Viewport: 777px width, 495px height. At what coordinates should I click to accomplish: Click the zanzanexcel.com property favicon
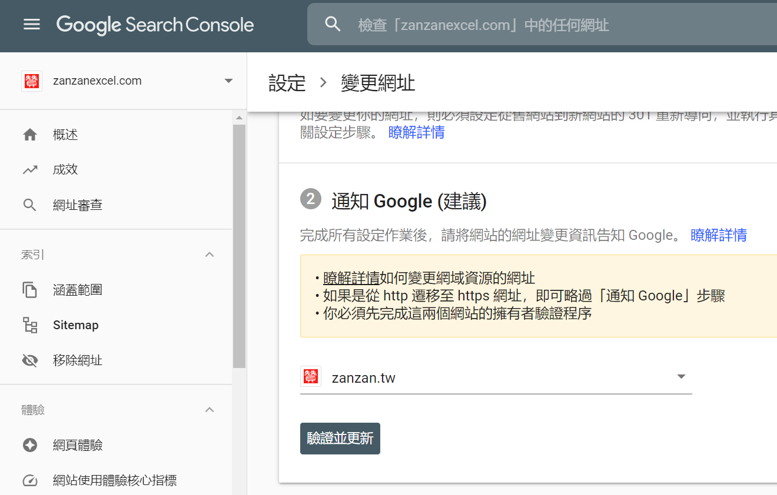31,81
